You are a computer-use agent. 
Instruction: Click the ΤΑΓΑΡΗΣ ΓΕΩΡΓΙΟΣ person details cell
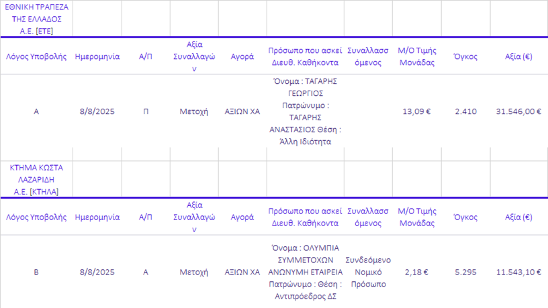305,111
